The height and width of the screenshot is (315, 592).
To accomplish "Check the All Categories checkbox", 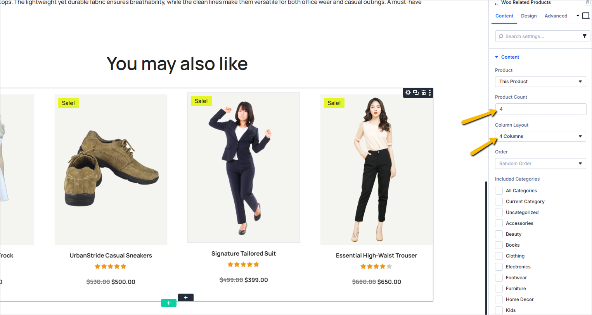I will click(x=499, y=191).
